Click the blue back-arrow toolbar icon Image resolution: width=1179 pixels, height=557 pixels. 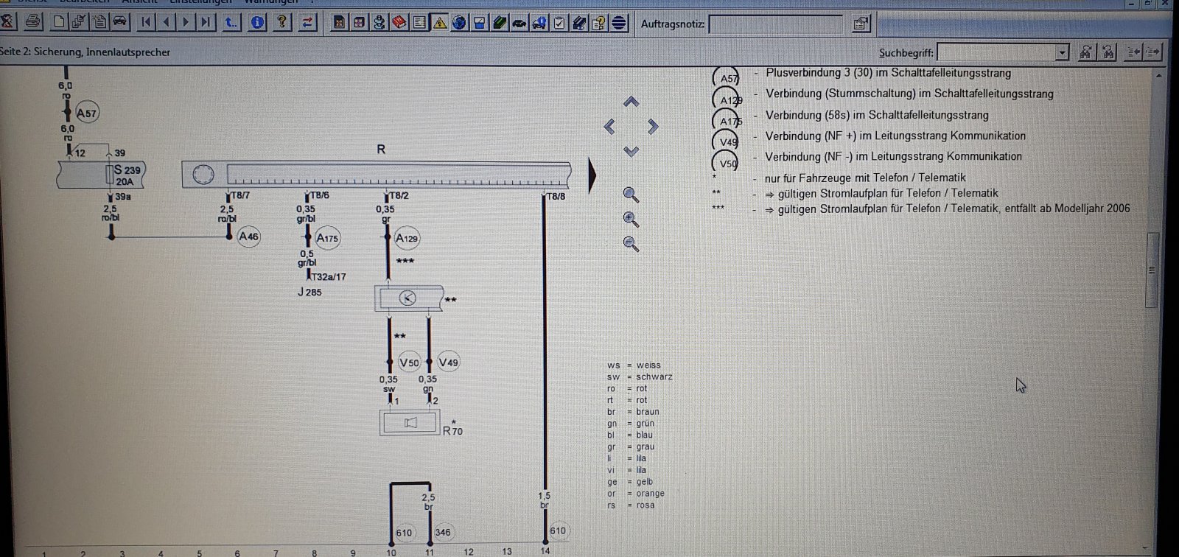click(x=231, y=22)
